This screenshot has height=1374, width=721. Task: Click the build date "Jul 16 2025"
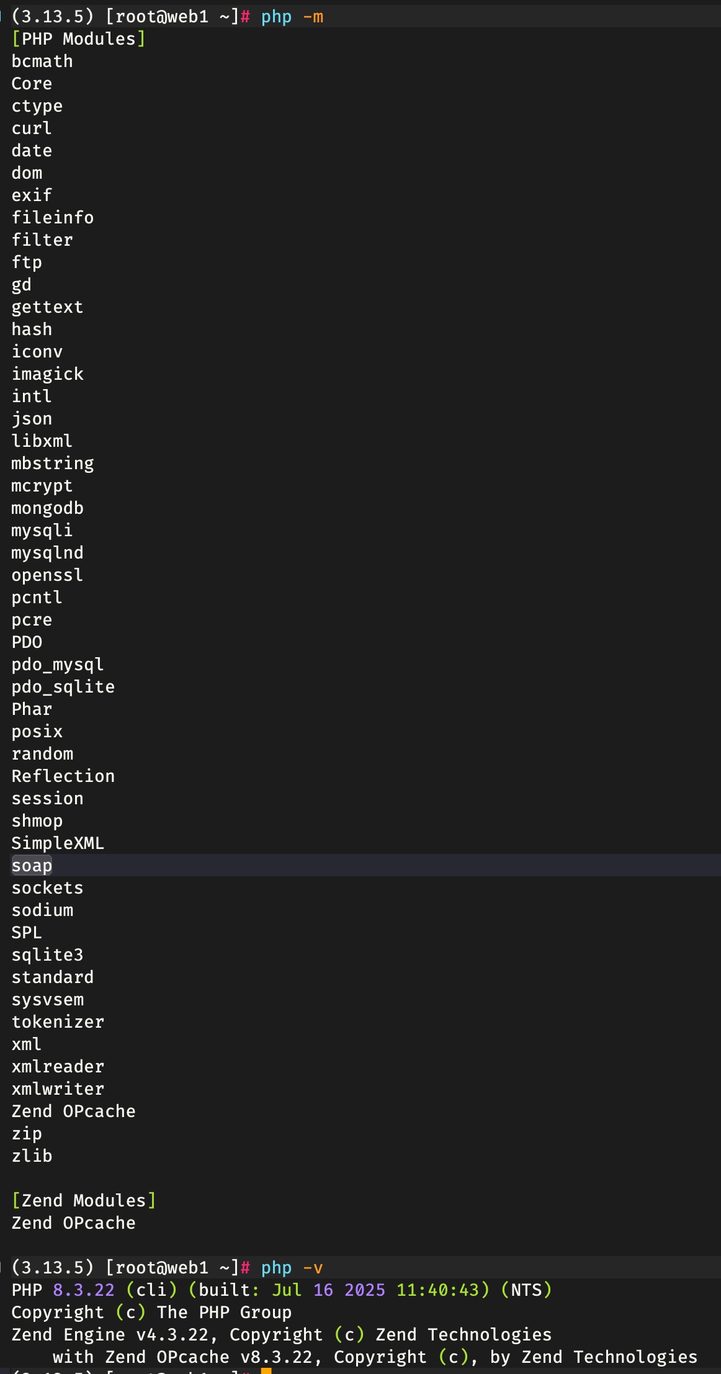(x=328, y=1290)
